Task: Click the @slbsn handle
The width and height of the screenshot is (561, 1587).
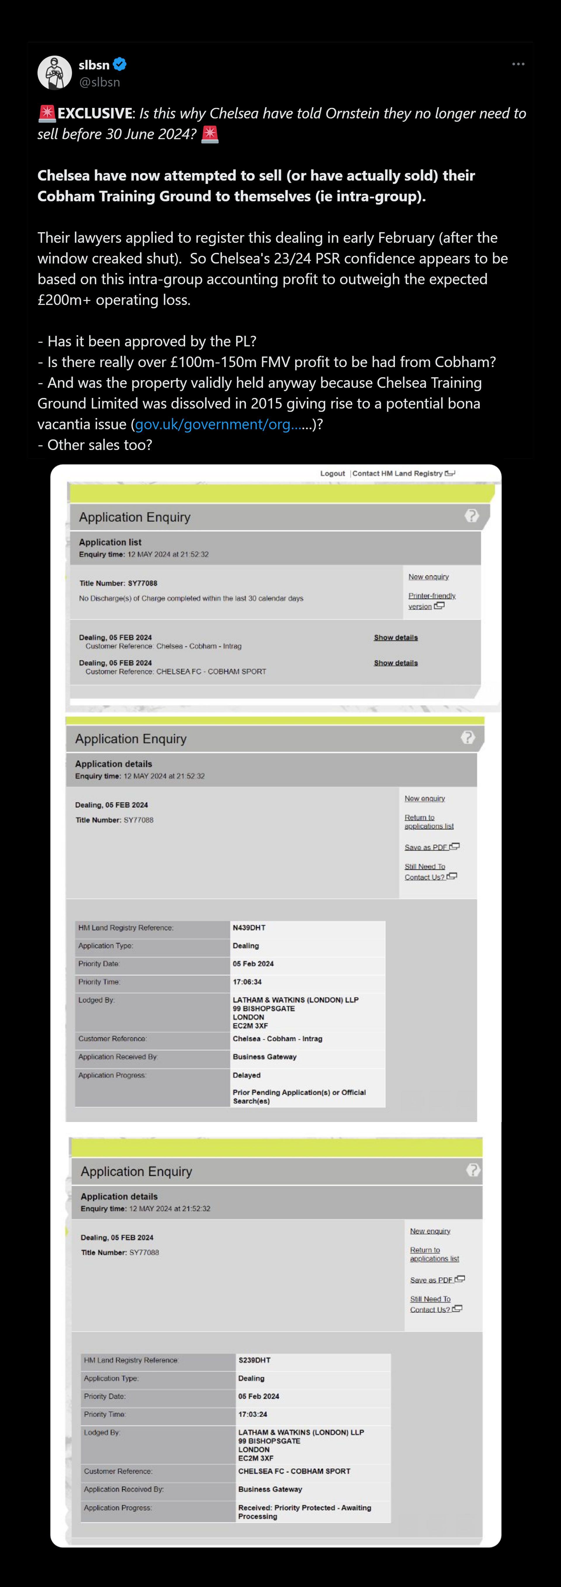Action: (x=99, y=82)
